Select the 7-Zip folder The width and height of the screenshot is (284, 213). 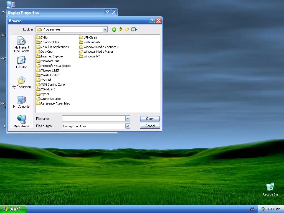(42, 37)
